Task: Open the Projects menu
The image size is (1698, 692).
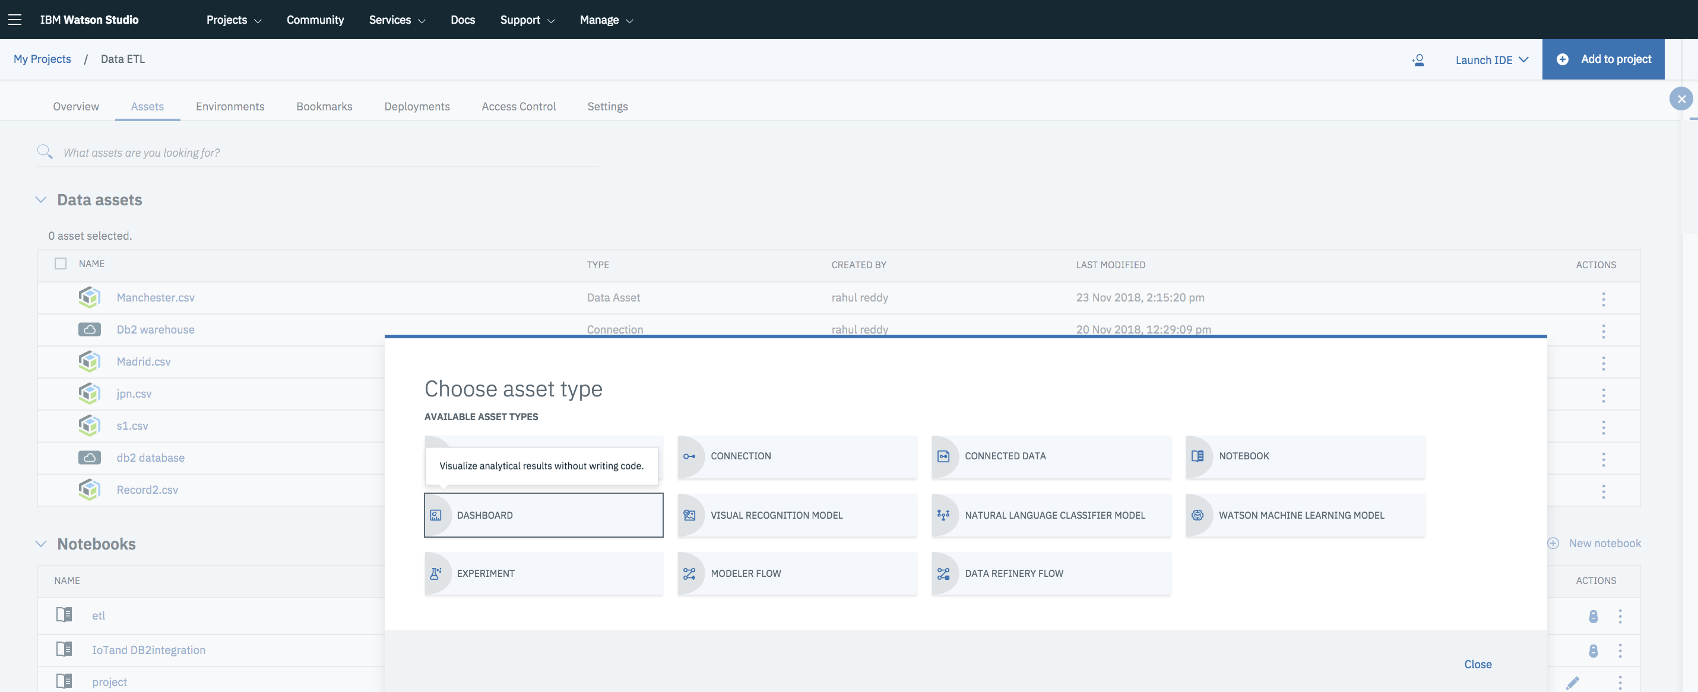Action: (233, 20)
